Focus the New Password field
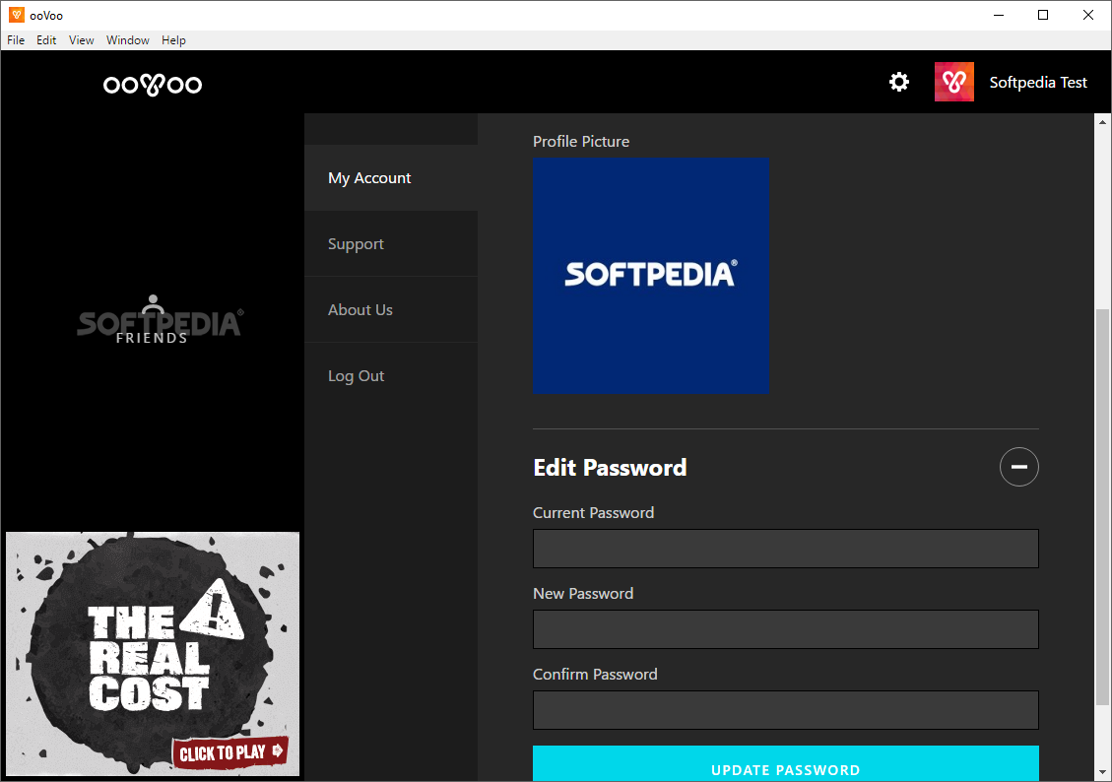The width and height of the screenshot is (1112, 782). 786,629
